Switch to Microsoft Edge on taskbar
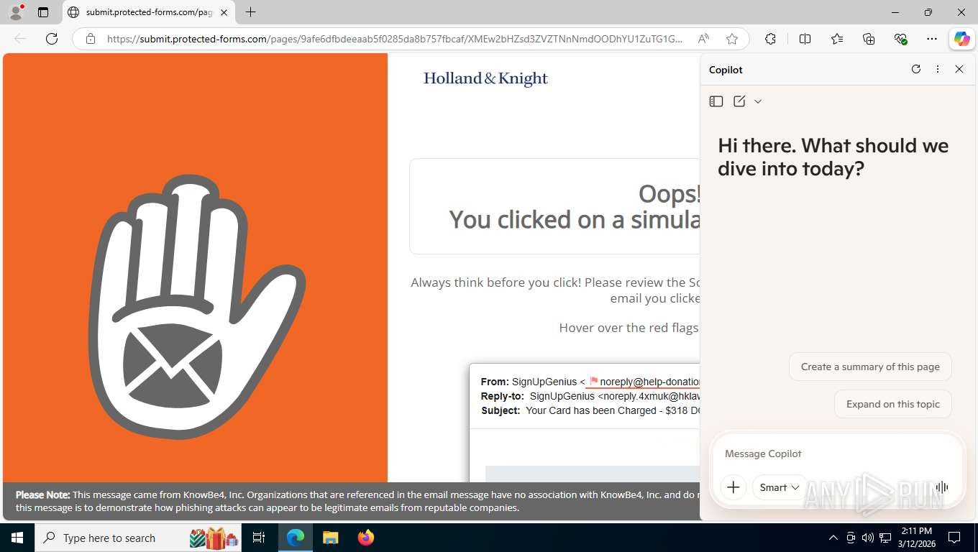The image size is (978, 552). [296, 538]
